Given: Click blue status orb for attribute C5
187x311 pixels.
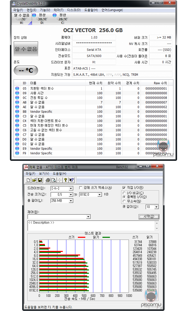Looking at the screenshot, I should [x=17, y=125].
